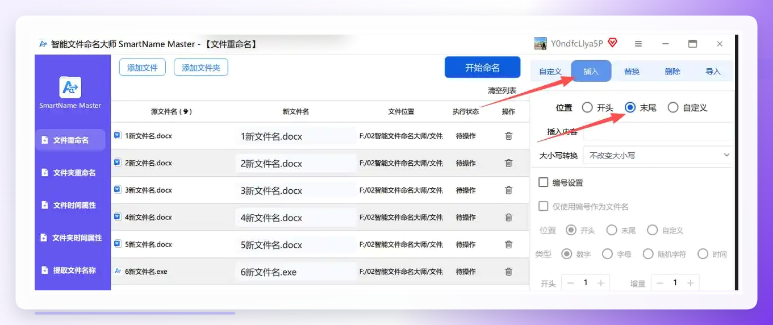Decrease 增量 increment value with minus
773x325 pixels.
click(x=660, y=283)
